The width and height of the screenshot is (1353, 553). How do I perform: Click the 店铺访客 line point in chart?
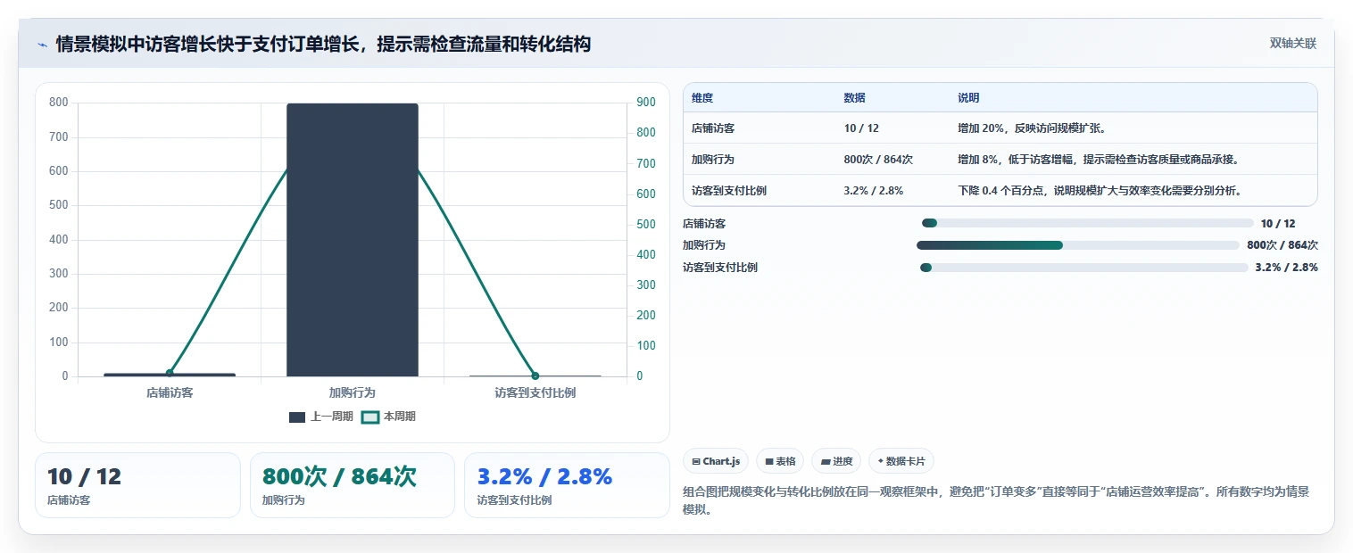170,373
